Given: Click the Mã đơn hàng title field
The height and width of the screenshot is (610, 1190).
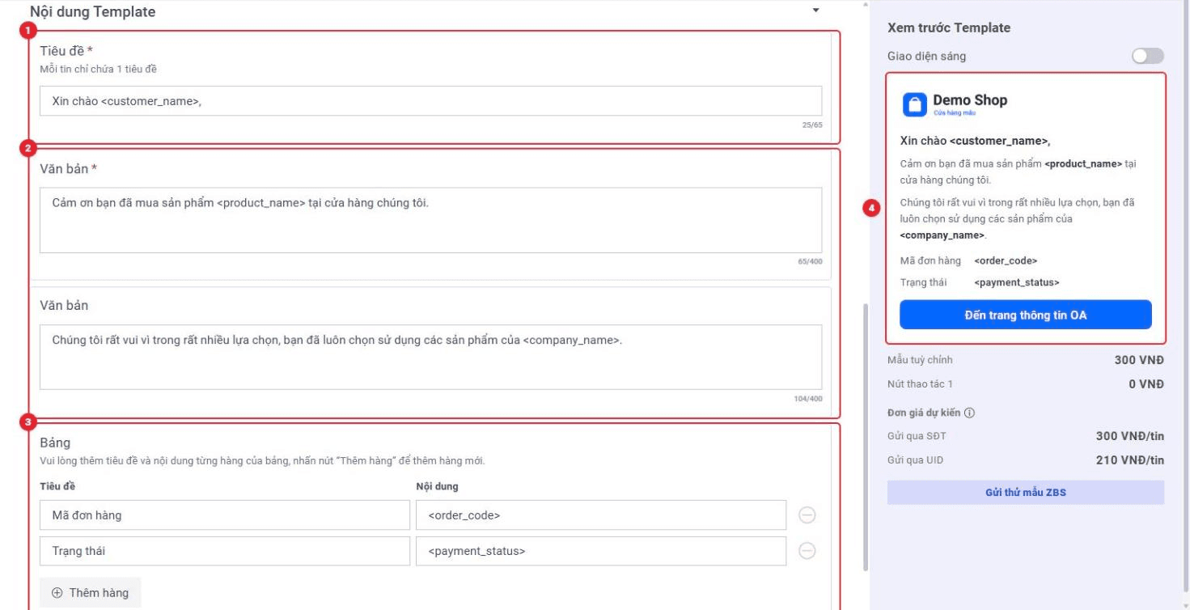Looking at the screenshot, I should click(x=225, y=515).
